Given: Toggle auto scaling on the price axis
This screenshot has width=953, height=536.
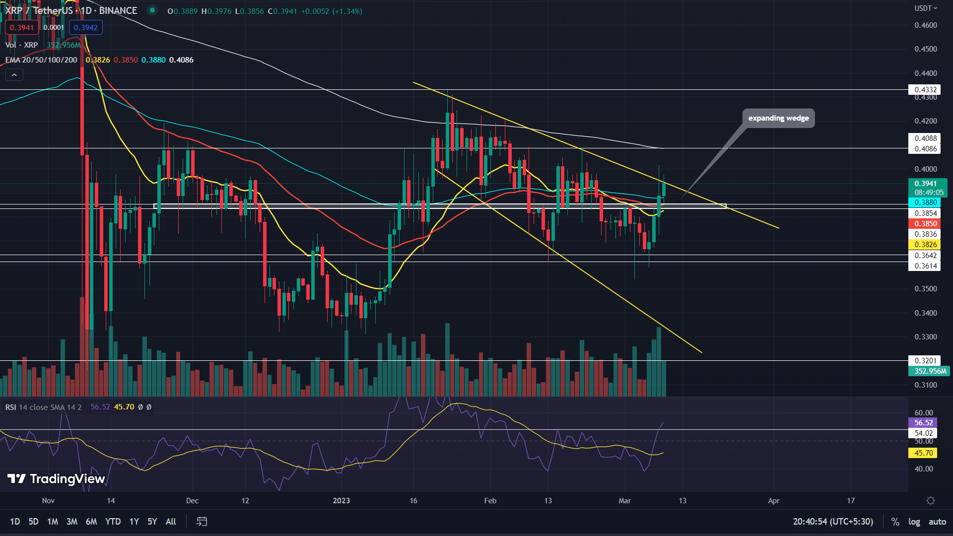Looking at the screenshot, I should tap(938, 522).
